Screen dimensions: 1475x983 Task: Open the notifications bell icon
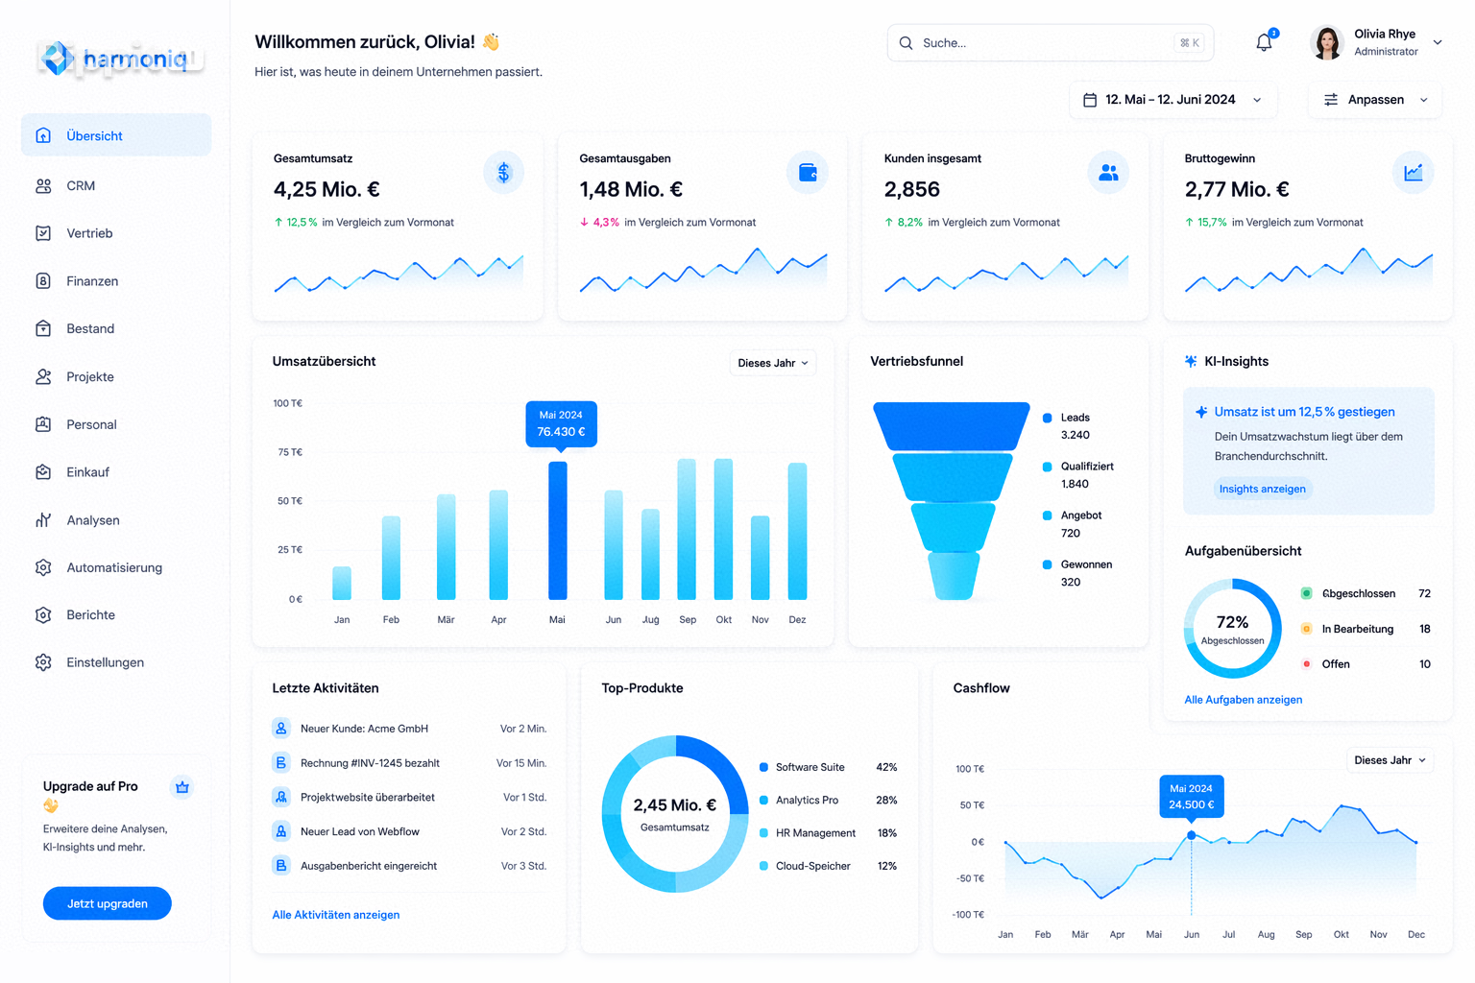coord(1264,42)
